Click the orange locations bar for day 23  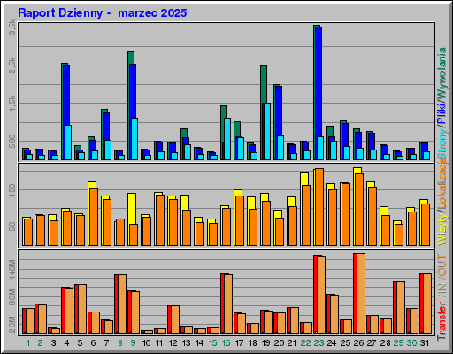click(319, 207)
